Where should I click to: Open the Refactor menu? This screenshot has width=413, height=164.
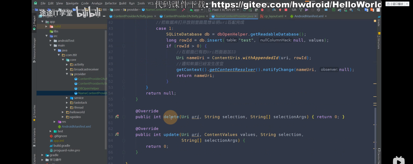tap(111, 3)
